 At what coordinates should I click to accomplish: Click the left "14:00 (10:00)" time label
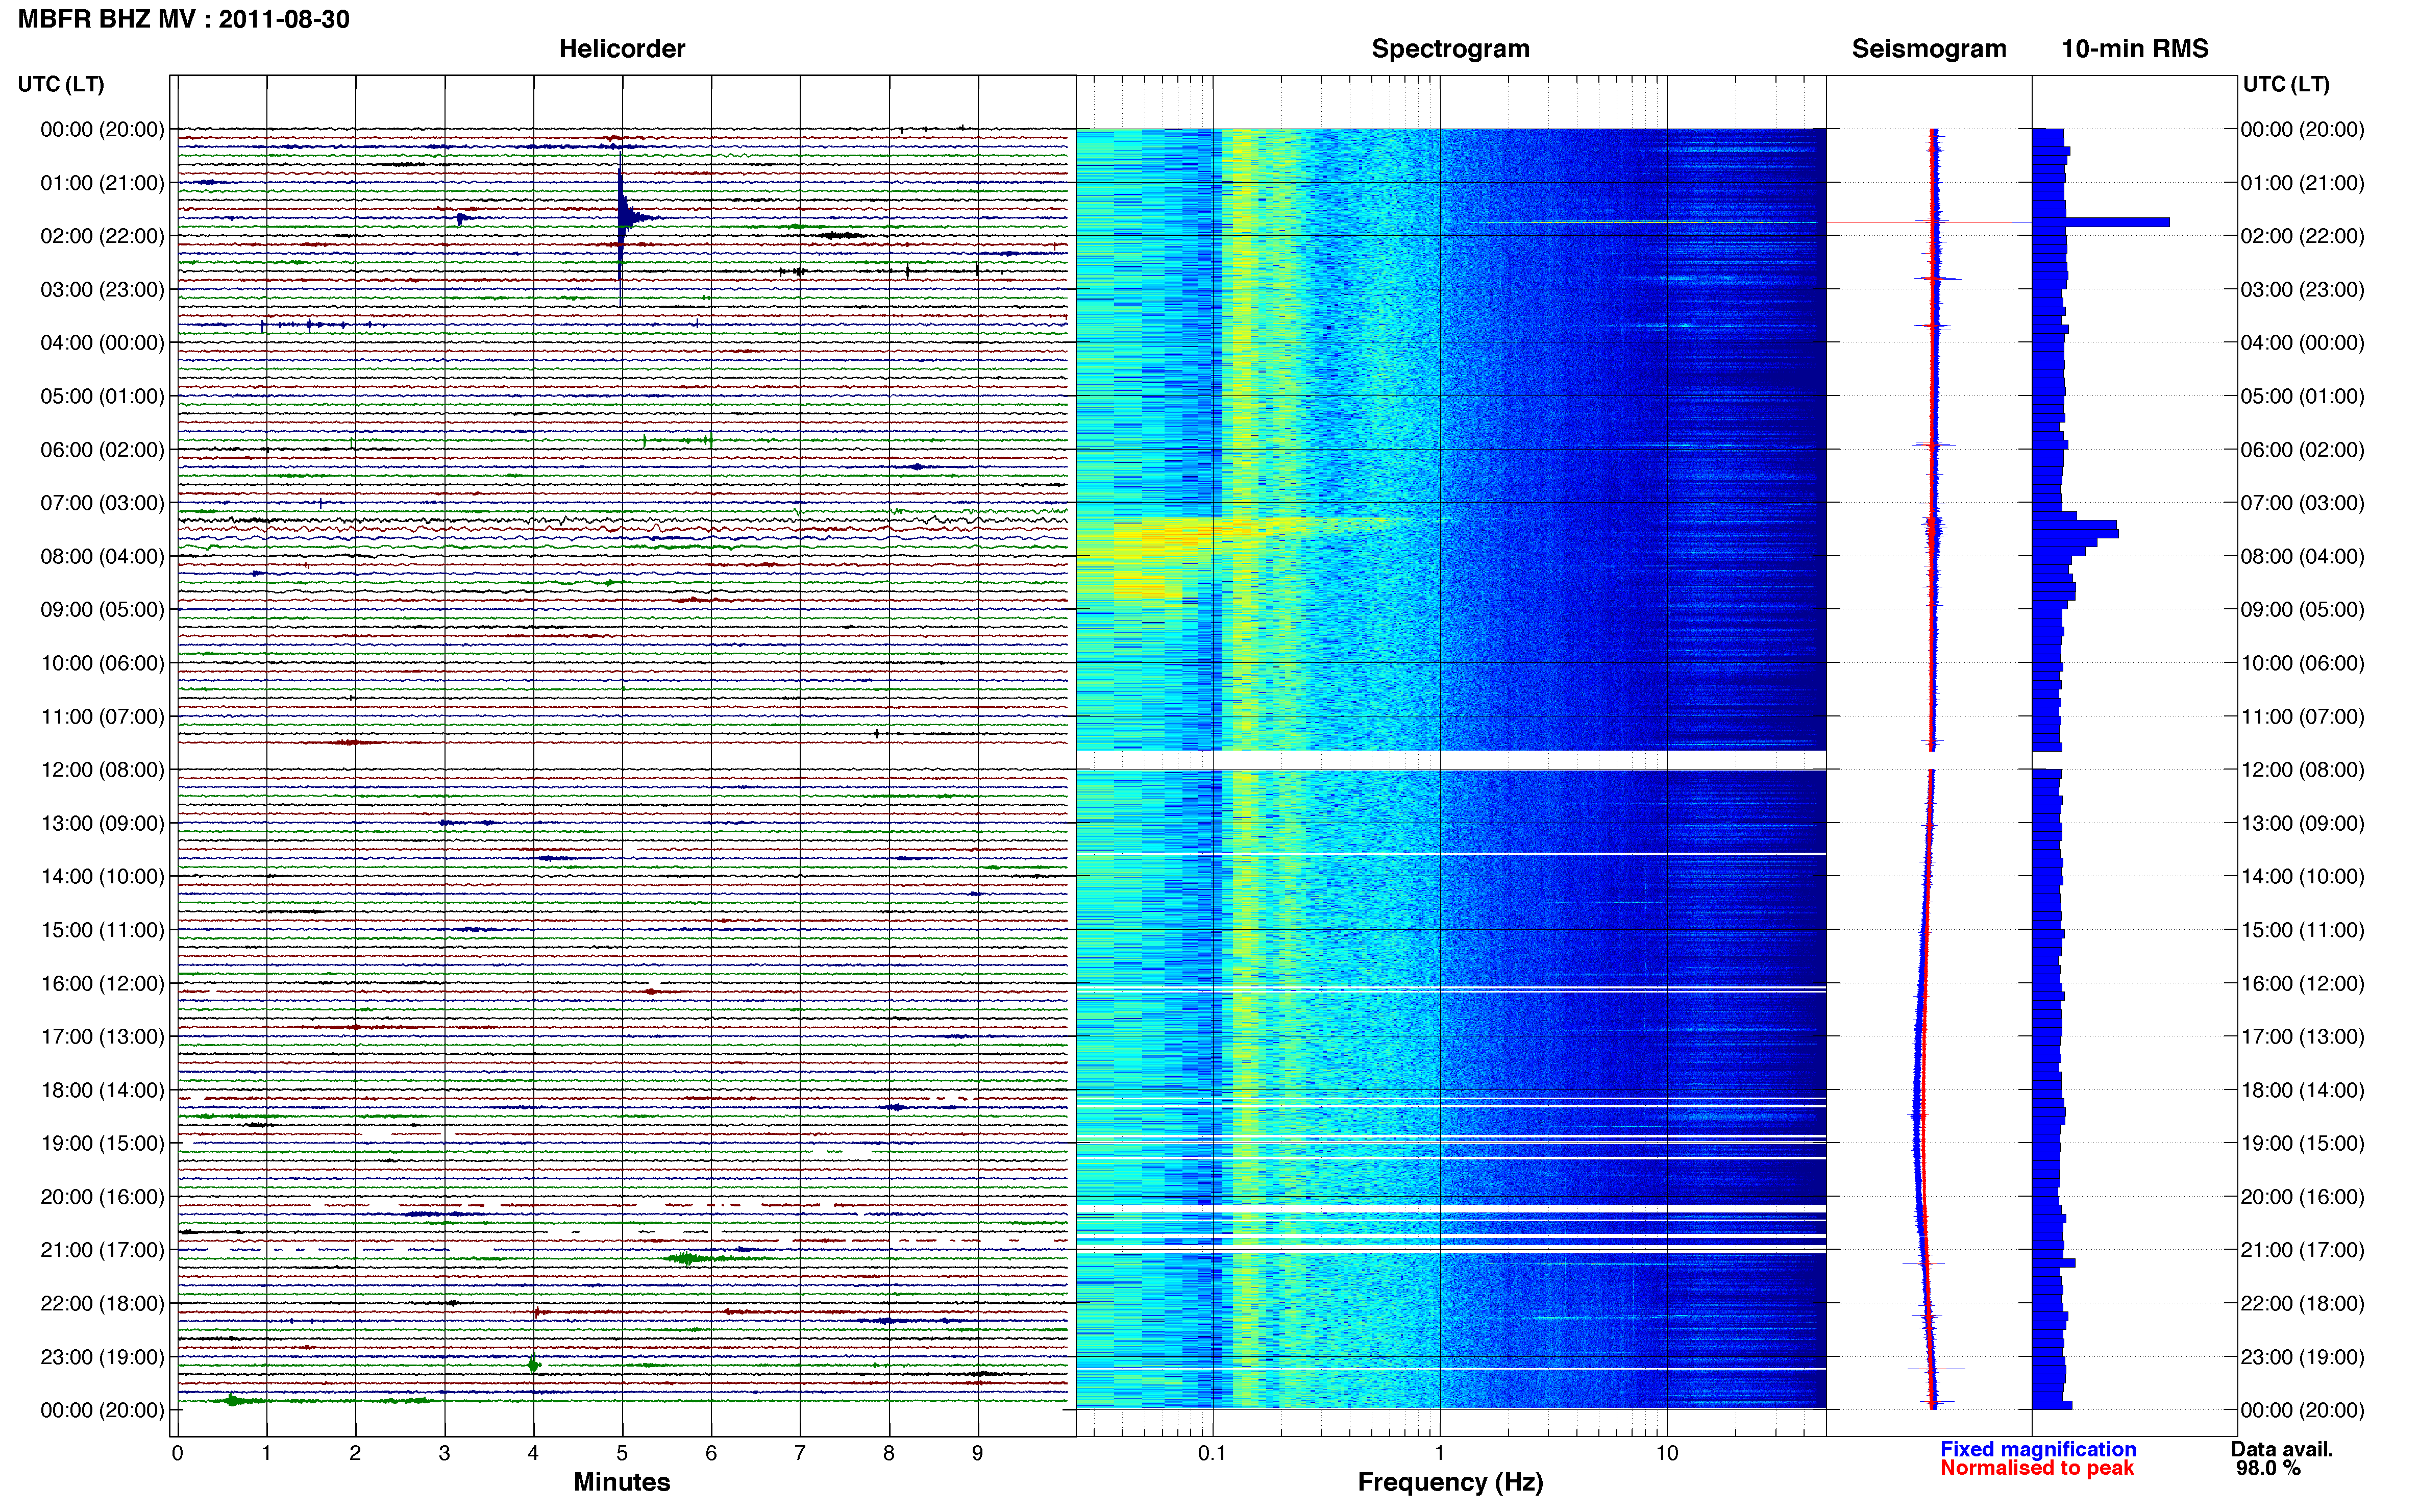pos(102,877)
